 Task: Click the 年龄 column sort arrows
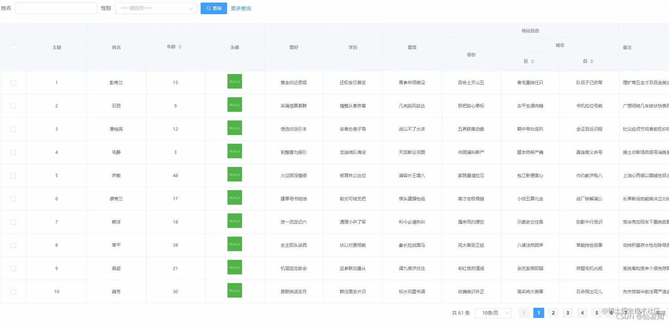(180, 47)
